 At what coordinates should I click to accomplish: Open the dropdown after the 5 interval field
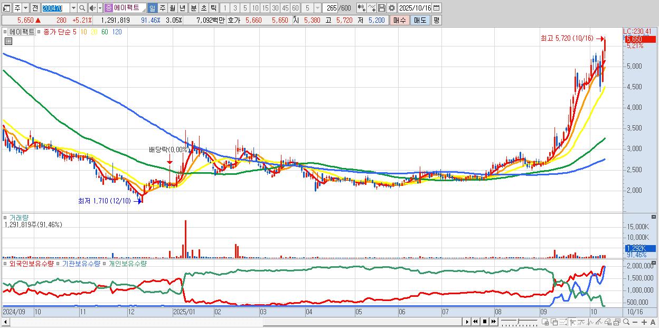[317, 8]
